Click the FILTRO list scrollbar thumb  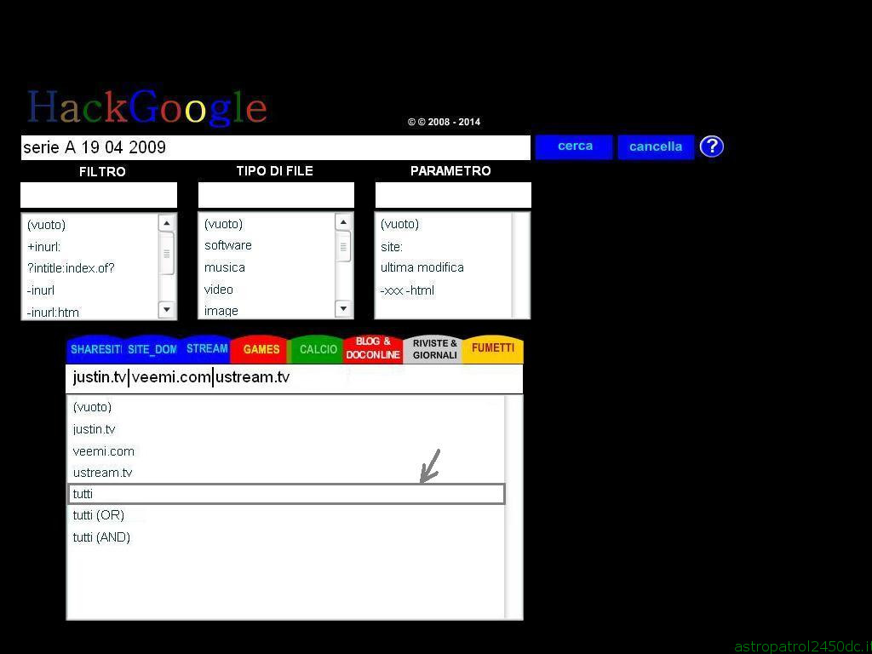[167, 254]
